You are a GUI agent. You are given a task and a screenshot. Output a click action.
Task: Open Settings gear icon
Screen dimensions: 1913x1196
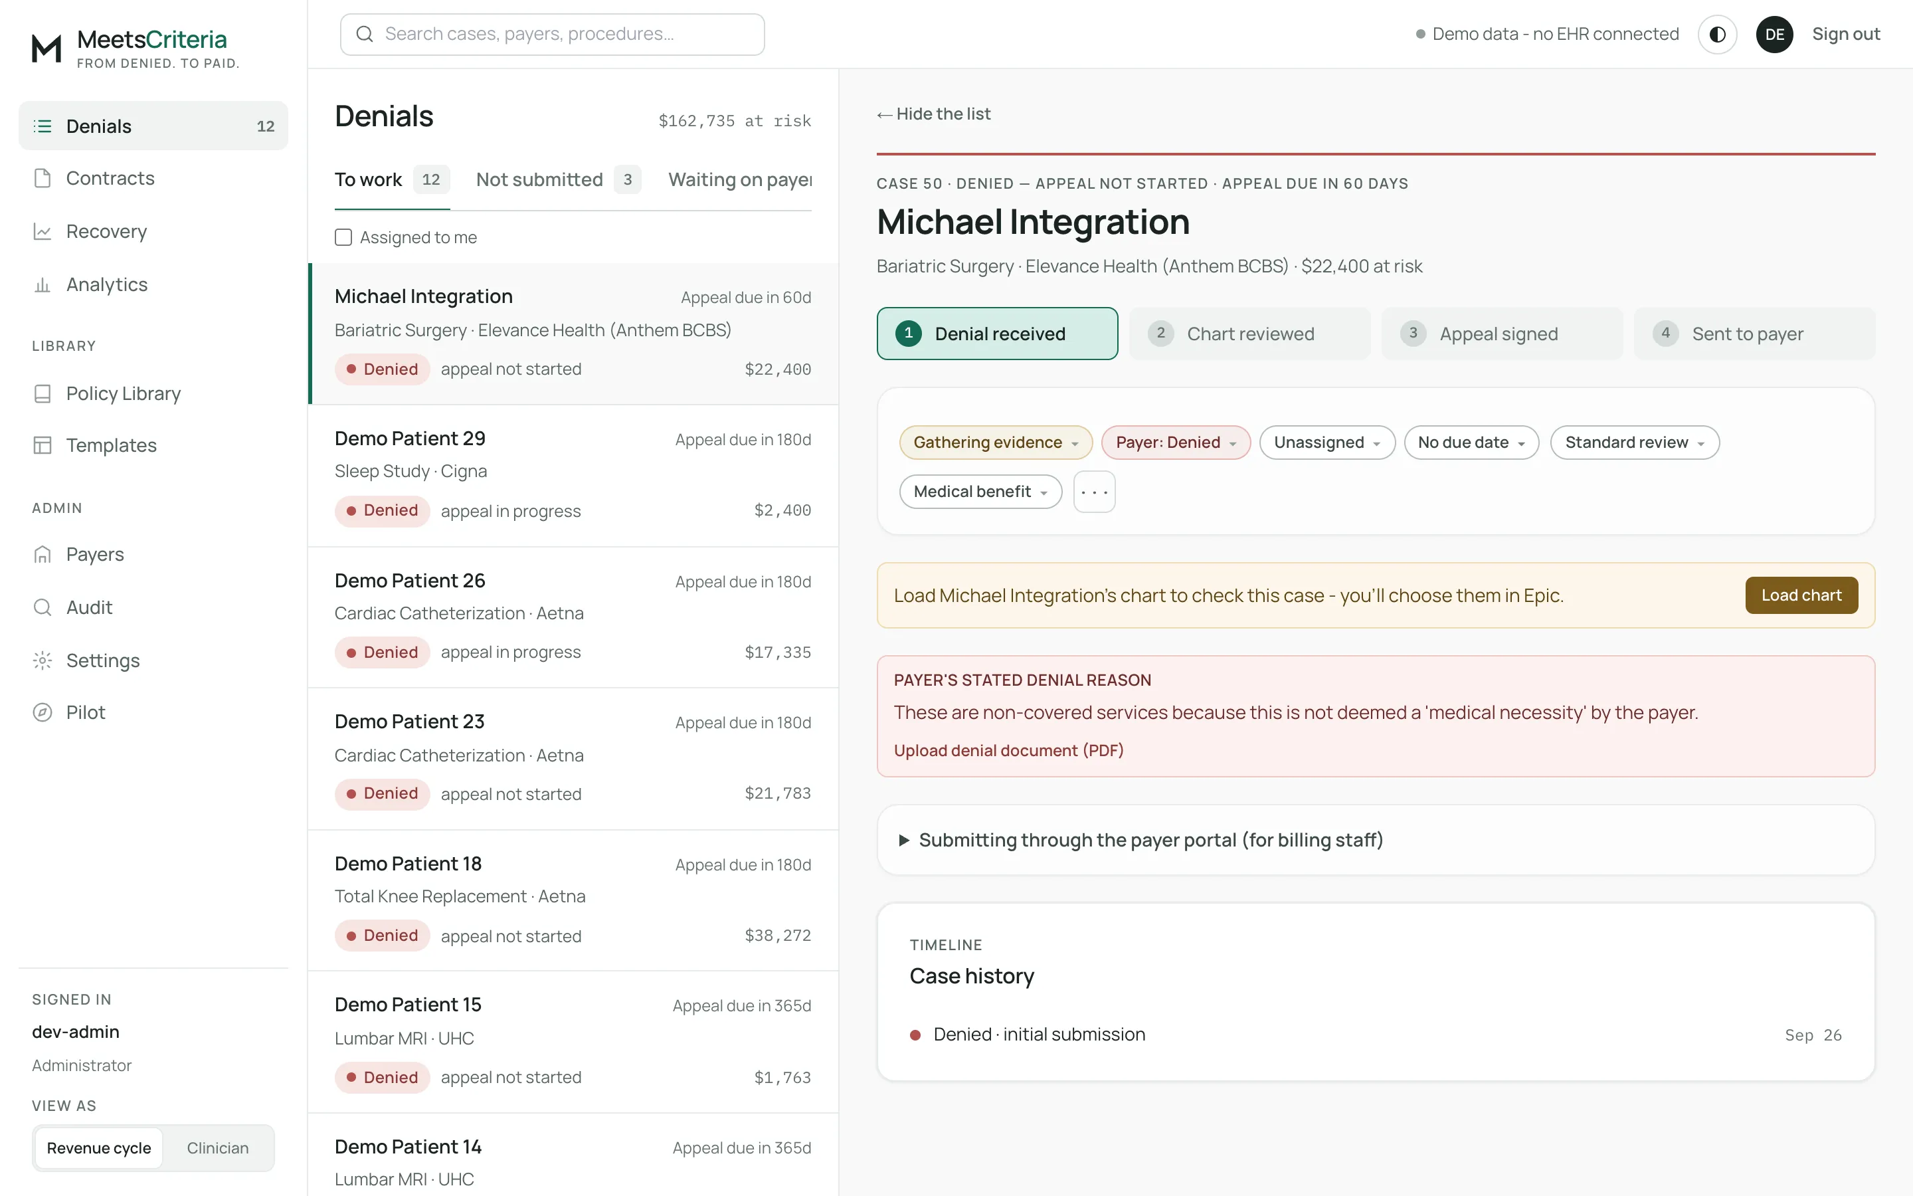[43, 660]
